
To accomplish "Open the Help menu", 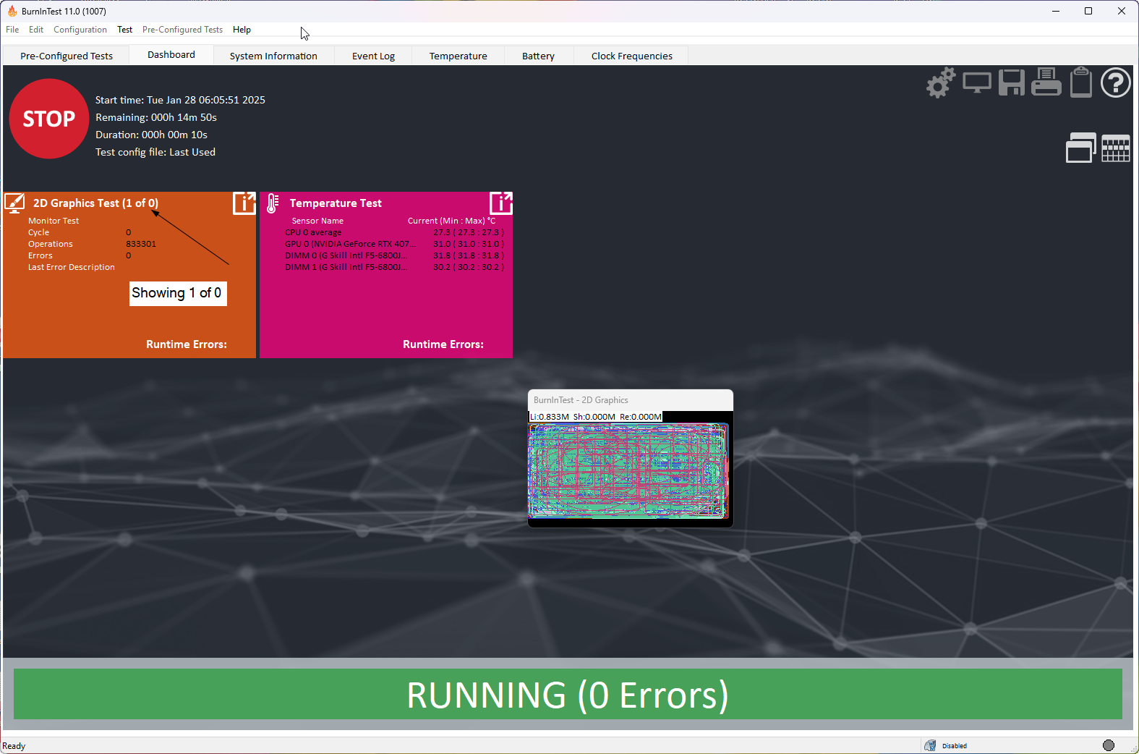I will coord(242,30).
